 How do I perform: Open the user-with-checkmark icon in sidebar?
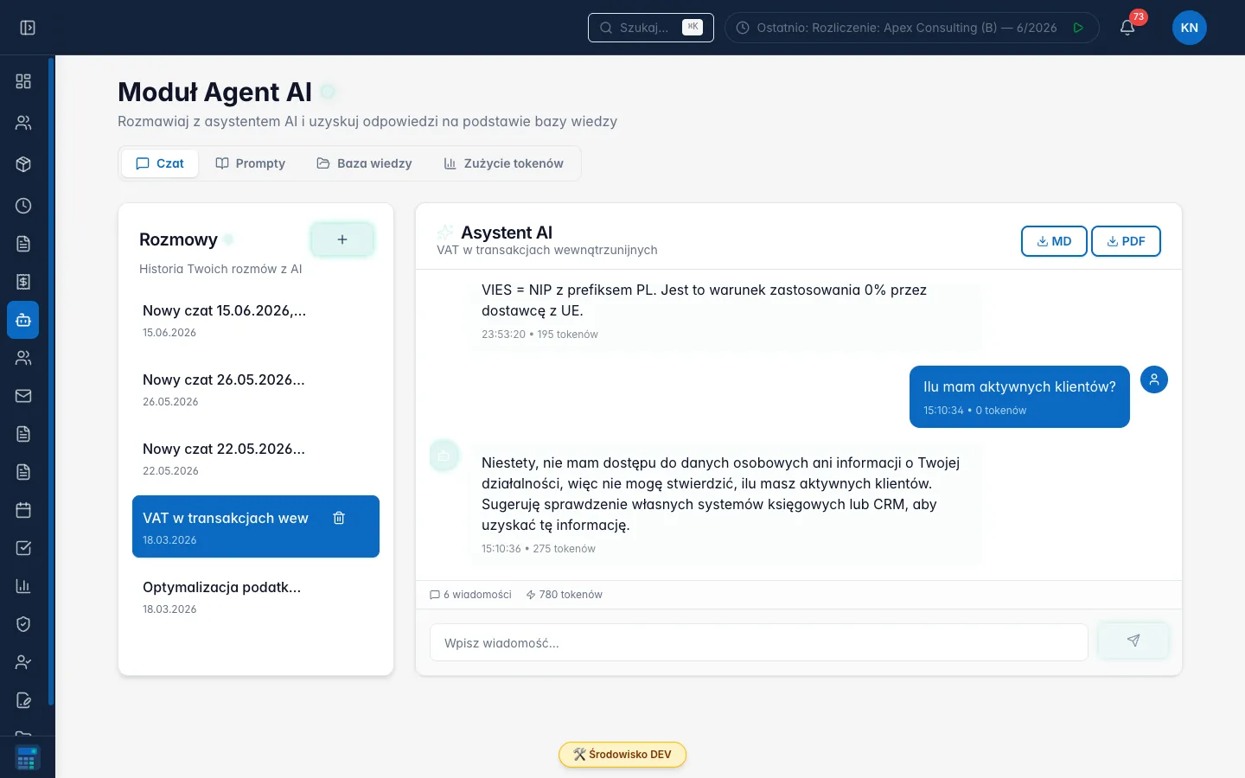pos(23,662)
